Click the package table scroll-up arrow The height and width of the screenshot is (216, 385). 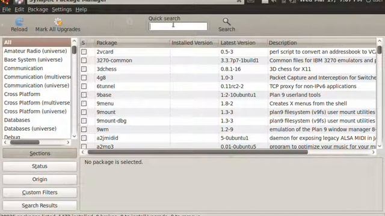(x=380, y=41)
